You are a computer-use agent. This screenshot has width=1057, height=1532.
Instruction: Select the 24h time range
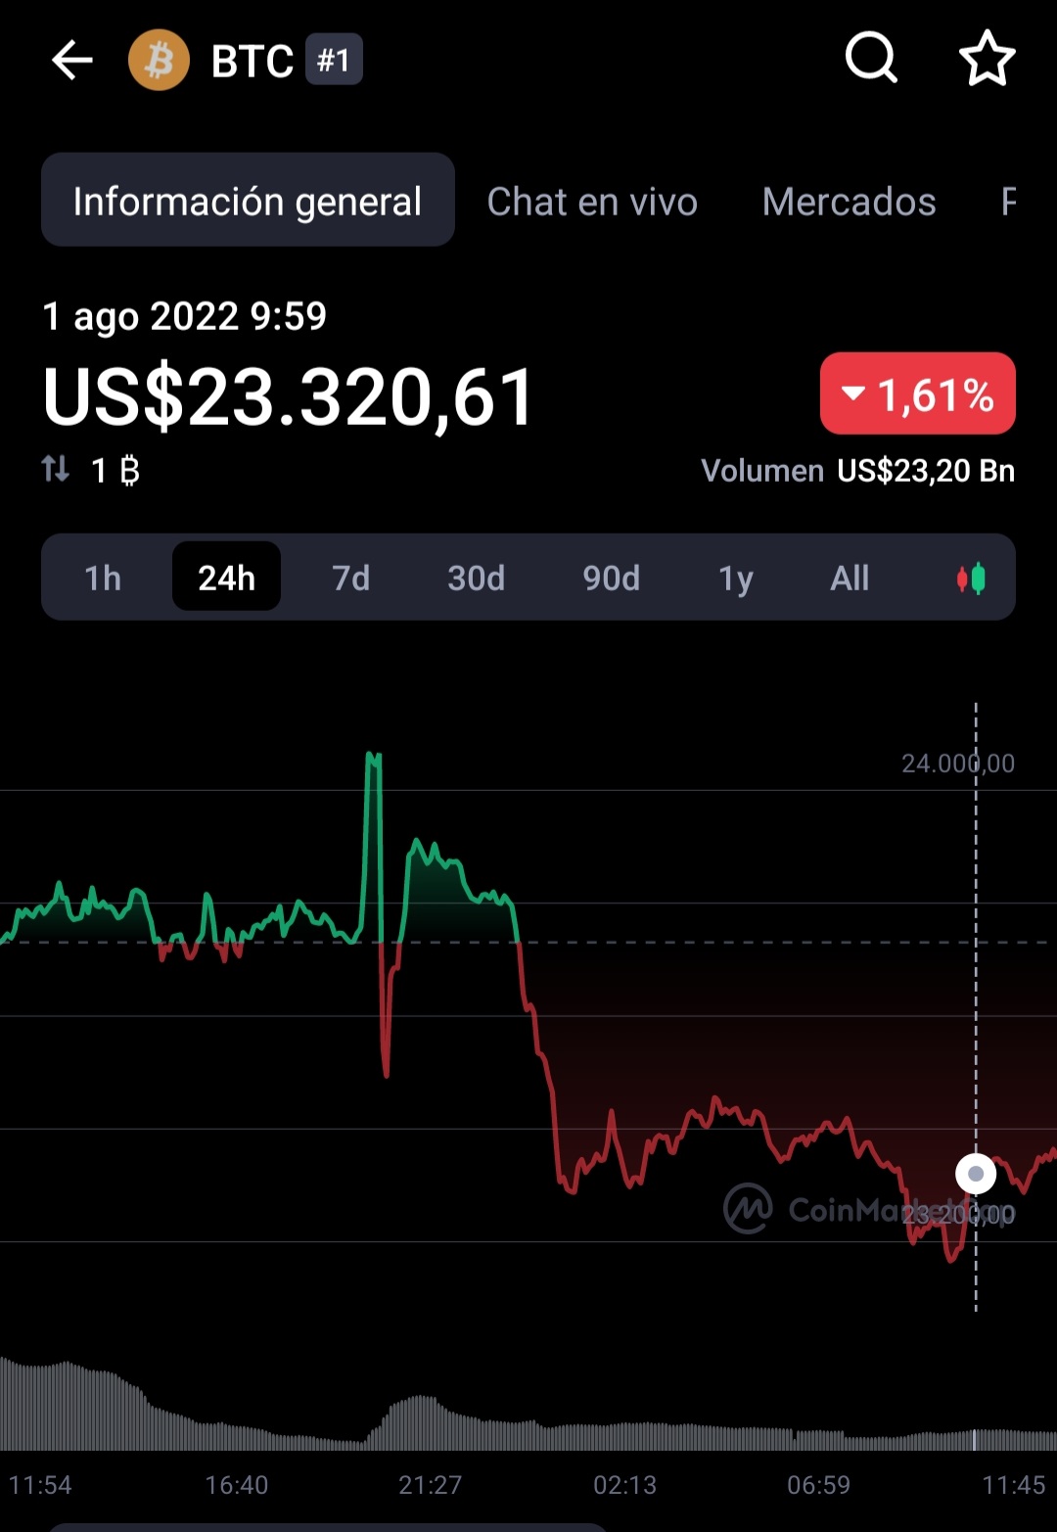tap(226, 577)
